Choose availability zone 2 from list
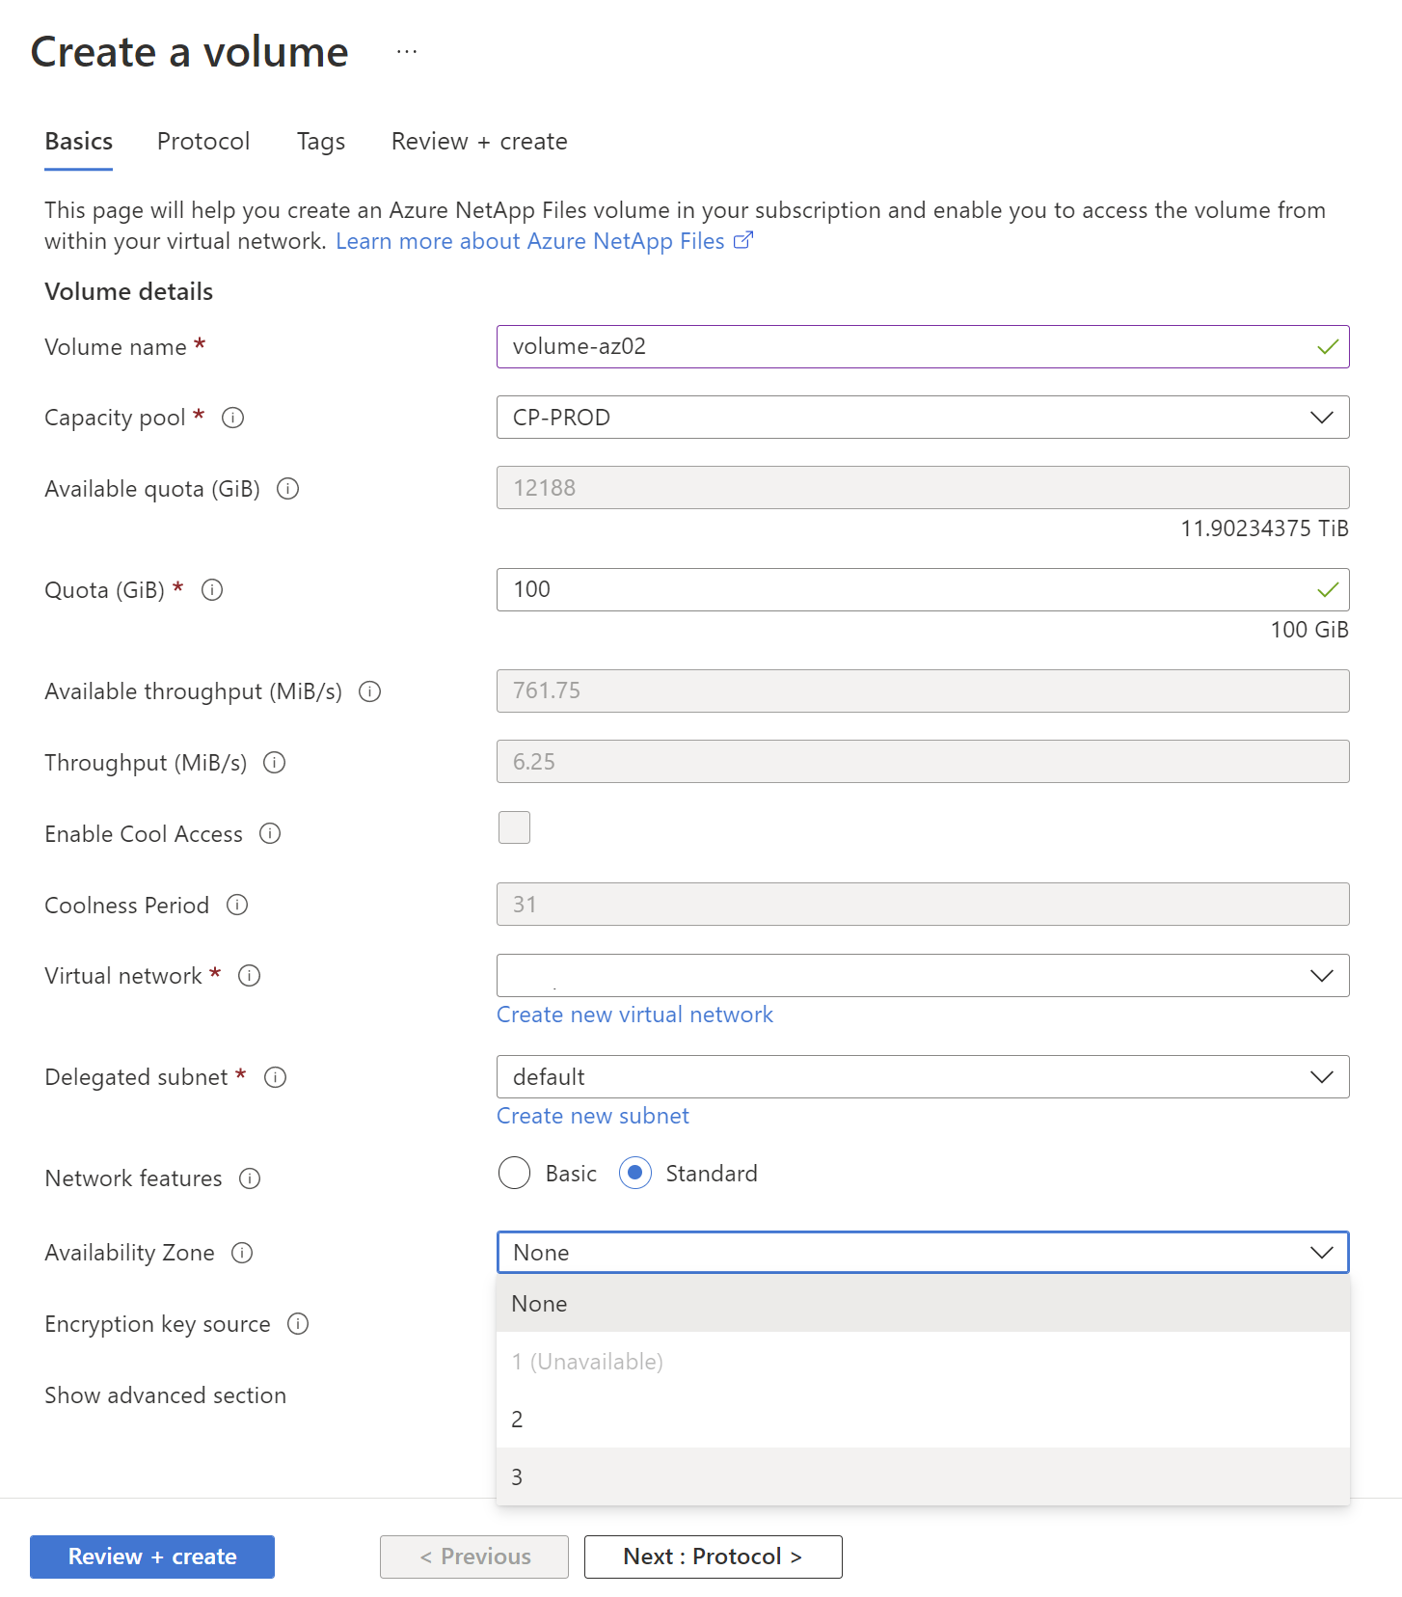Image resolution: width=1402 pixels, height=1597 pixels. point(922,1419)
